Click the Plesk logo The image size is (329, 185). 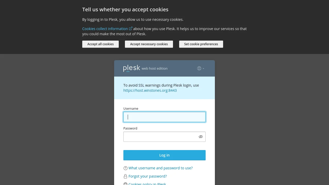pyautogui.click(x=132, y=68)
